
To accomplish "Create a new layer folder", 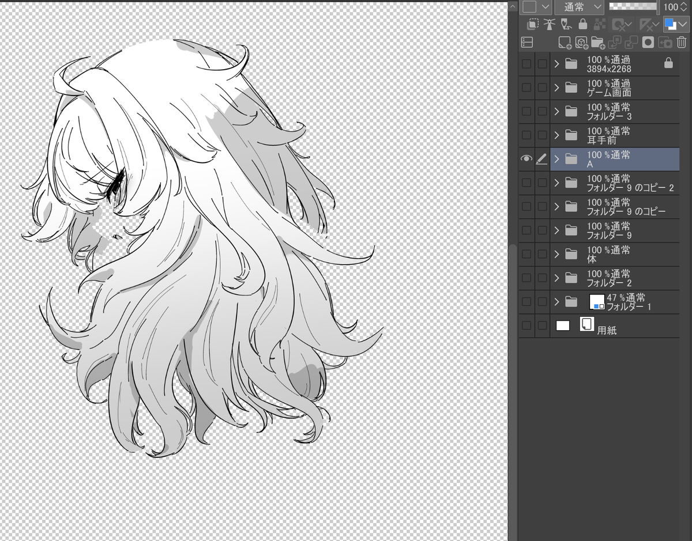I will point(598,42).
